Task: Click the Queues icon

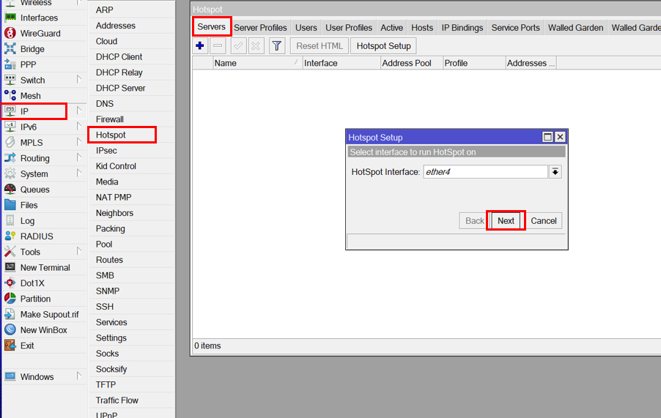Action: click(x=10, y=190)
